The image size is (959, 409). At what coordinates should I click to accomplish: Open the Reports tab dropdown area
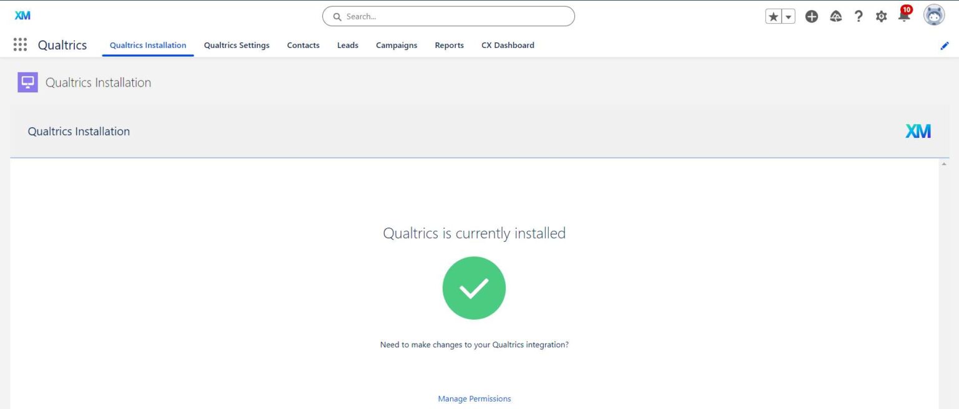pos(449,45)
